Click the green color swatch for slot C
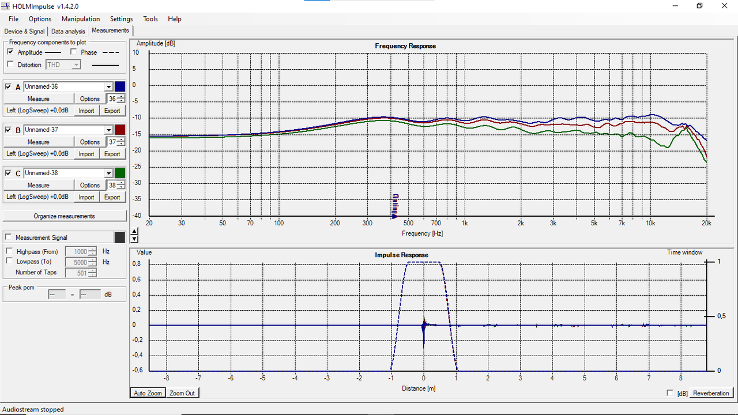This screenshot has width=738, height=415. pyautogui.click(x=120, y=173)
